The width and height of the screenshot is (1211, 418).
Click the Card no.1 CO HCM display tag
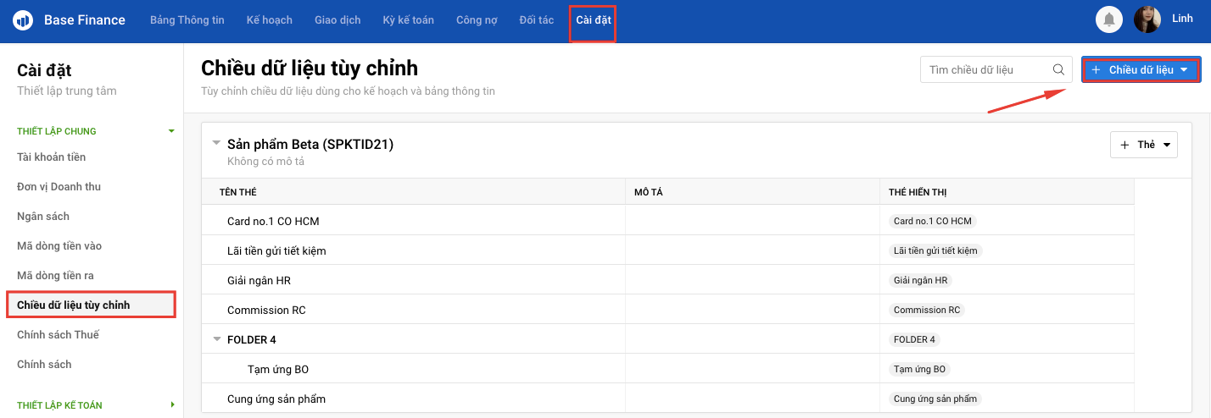coord(933,221)
